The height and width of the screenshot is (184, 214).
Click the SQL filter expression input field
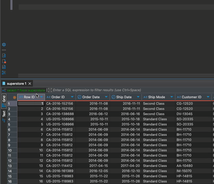pyautogui.click(x=130, y=90)
